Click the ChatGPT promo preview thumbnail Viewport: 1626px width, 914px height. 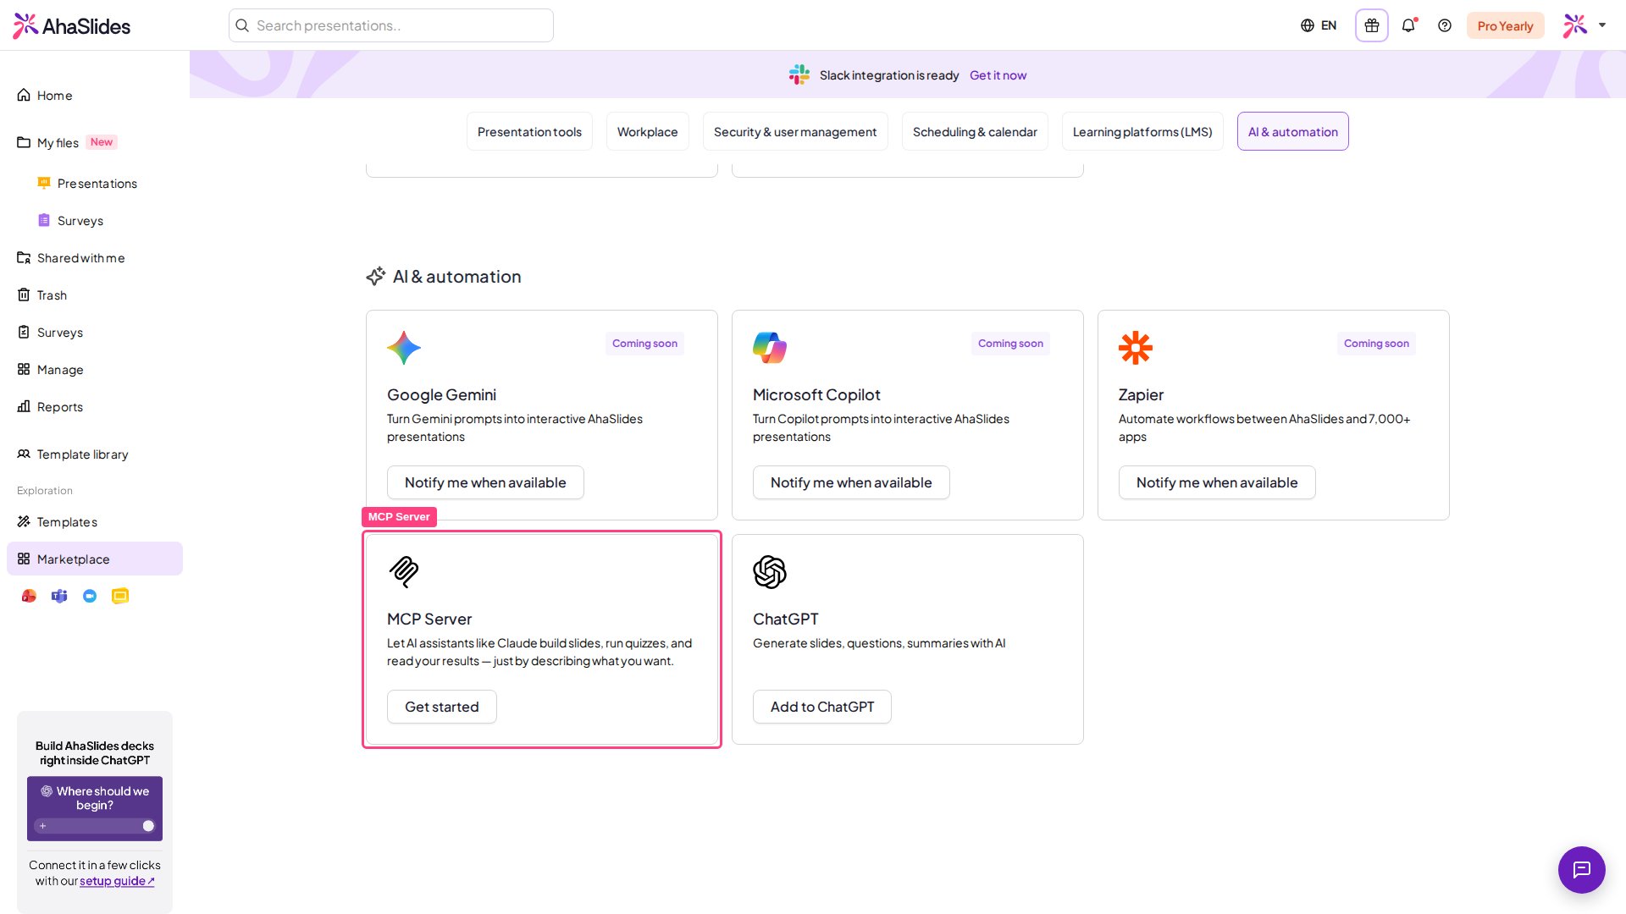95,808
